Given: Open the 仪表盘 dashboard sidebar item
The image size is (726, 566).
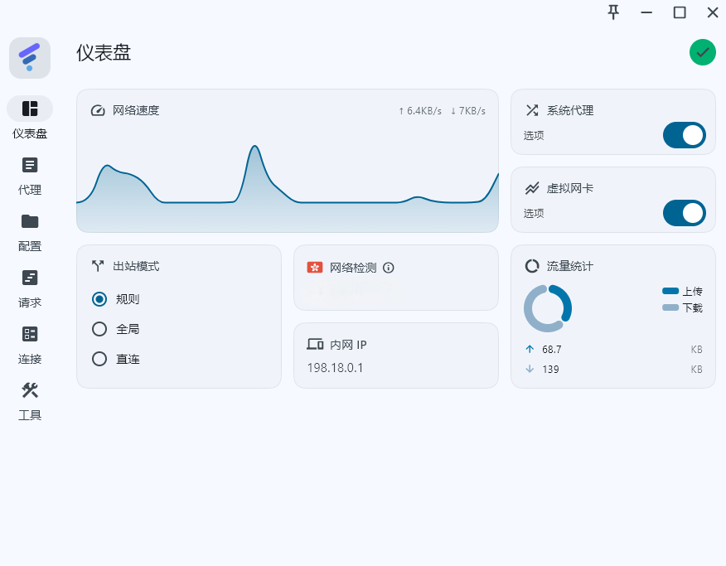Looking at the screenshot, I should [30, 118].
